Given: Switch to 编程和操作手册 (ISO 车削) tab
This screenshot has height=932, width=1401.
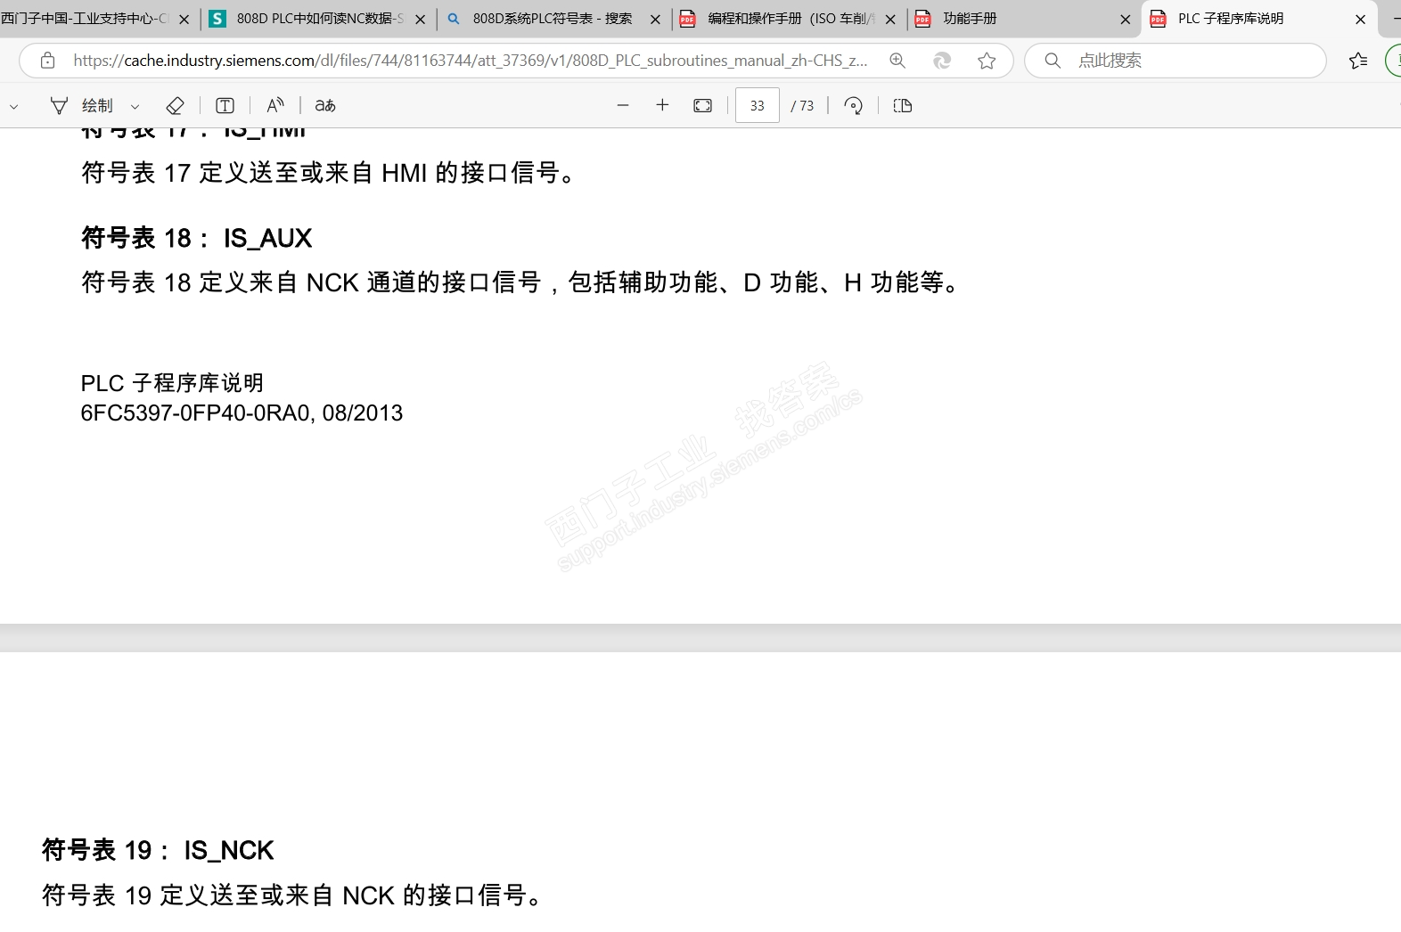Looking at the screenshot, I should tap(790, 19).
